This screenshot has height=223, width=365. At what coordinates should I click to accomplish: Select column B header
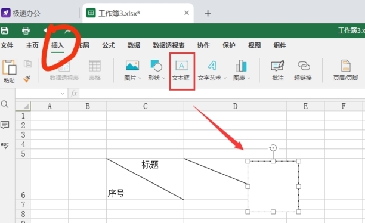pyautogui.click(x=88, y=106)
